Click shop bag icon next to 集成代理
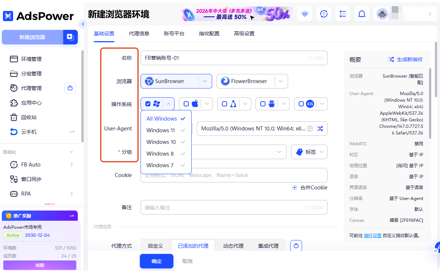The image size is (440, 271). pyautogui.click(x=296, y=246)
